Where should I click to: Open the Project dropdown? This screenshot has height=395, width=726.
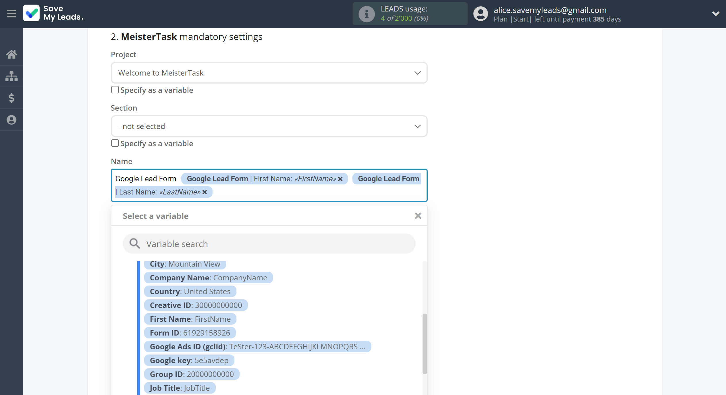coord(269,73)
